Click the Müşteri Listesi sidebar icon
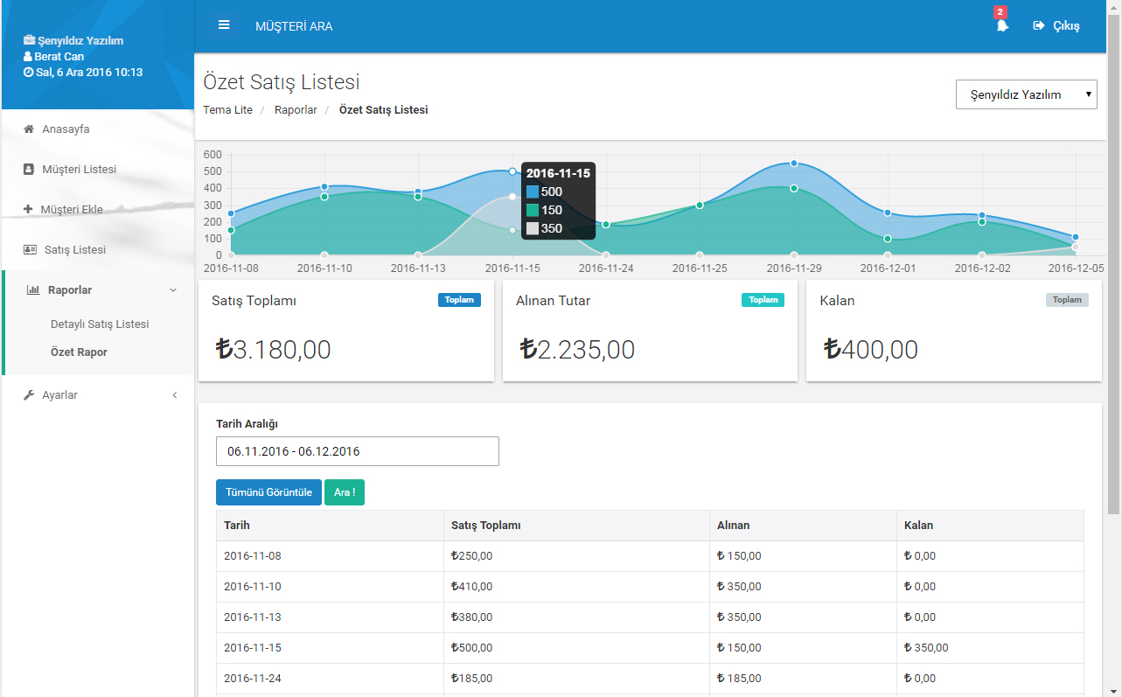The width and height of the screenshot is (1122, 697). [x=29, y=170]
